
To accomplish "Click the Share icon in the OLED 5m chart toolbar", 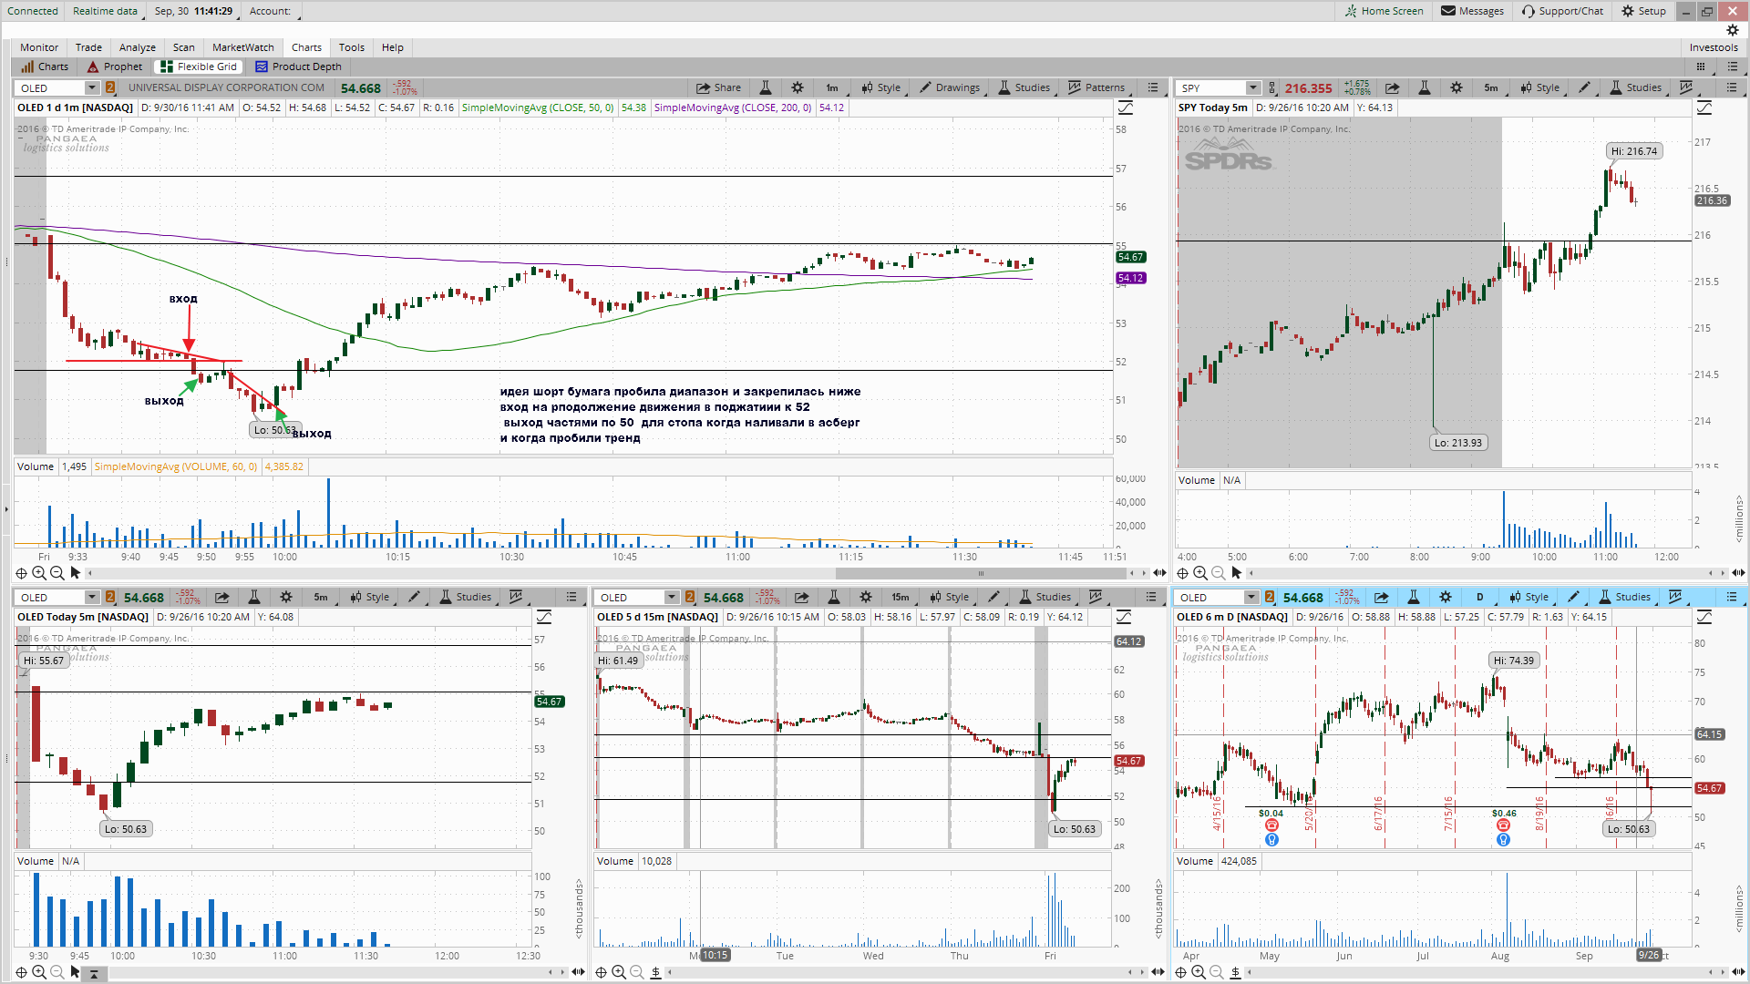I will (x=221, y=597).
